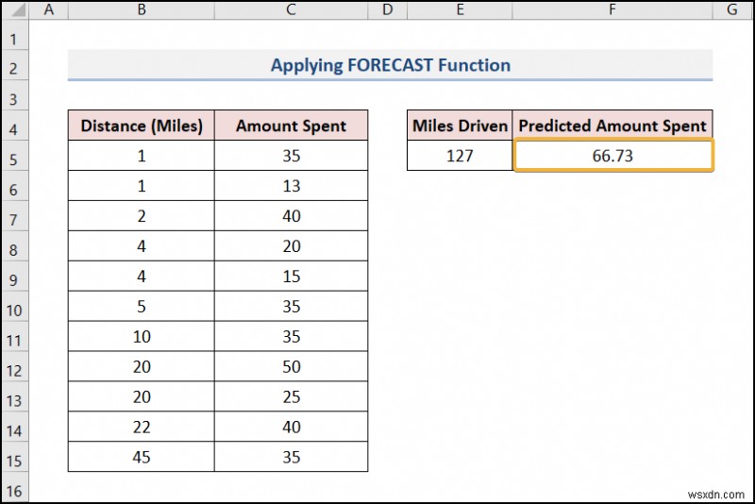The height and width of the screenshot is (504, 755).
Task: Select the predicted value cell 66.73
Action: click(x=612, y=156)
